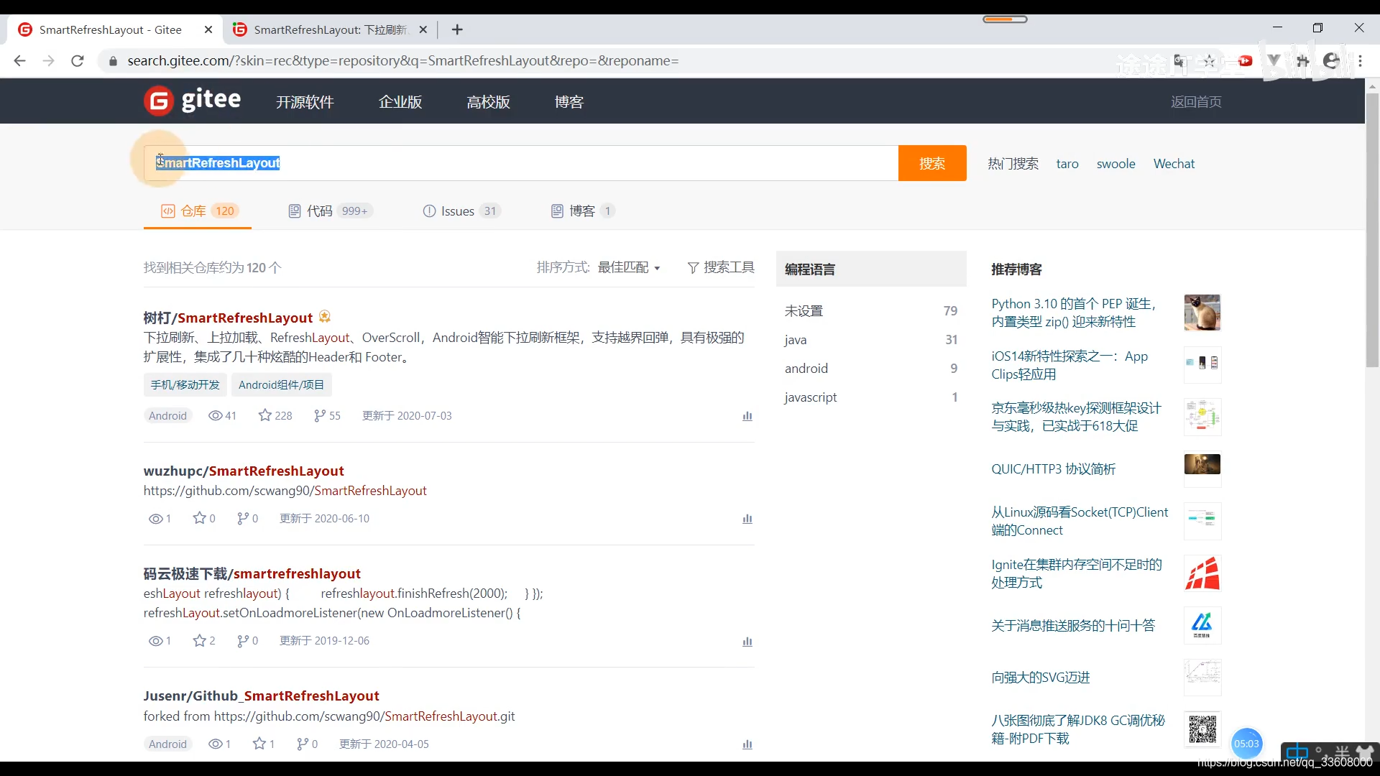Viewport: 1380px width, 776px height.
Task: Click the recommended badge beside 树打/SmartRefreshLayout
Action: tap(325, 316)
